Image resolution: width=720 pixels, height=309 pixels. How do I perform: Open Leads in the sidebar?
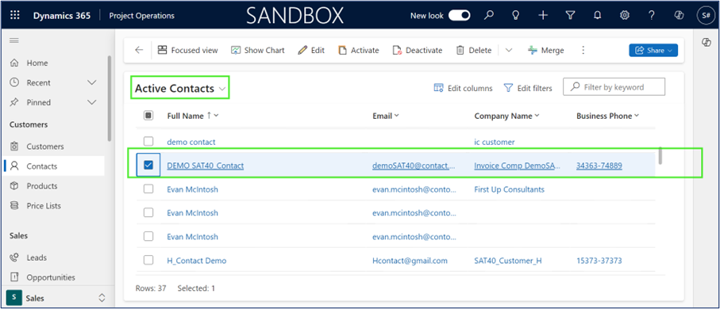pyautogui.click(x=37, y=257)
